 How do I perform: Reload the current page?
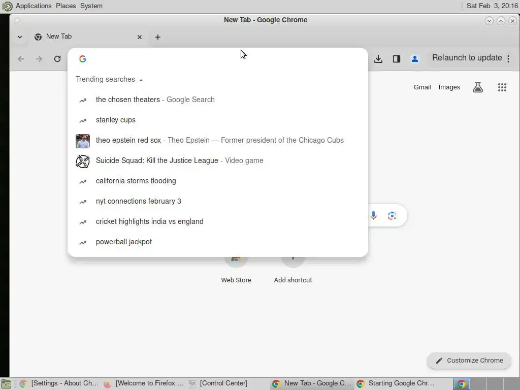click(x=57, y=59)
